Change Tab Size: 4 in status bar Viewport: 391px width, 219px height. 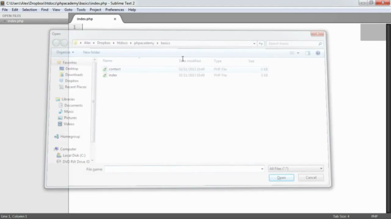[x=341, y=217]
